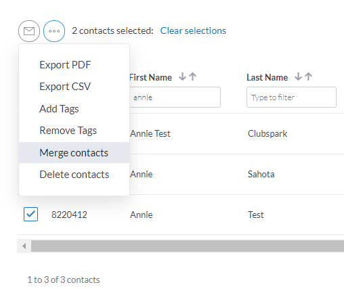Sort Last Name ascending with up arrow
The image size is (344, 289).
[x=308, y=76]
